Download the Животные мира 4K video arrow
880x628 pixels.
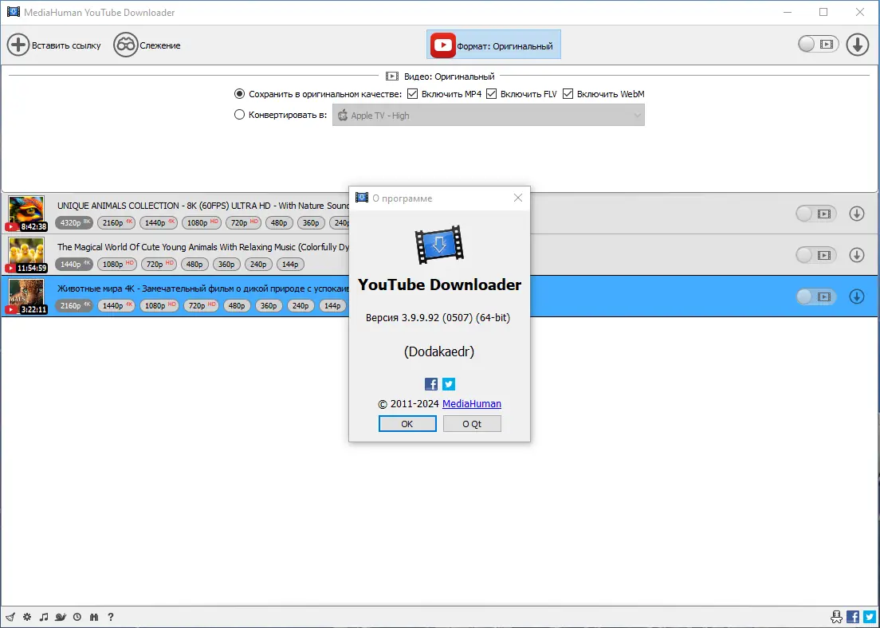click(856, 296)
